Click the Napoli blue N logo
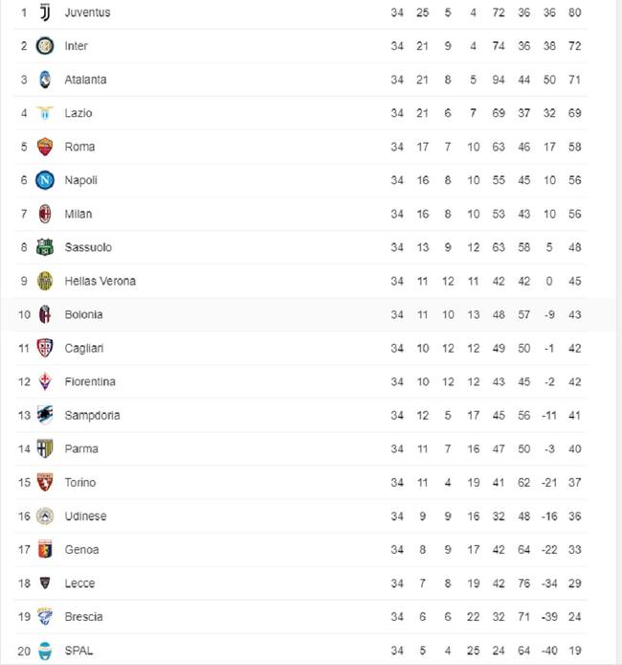Screen dimensions: 622x665 pyautogui.click(x=45, y=180)
